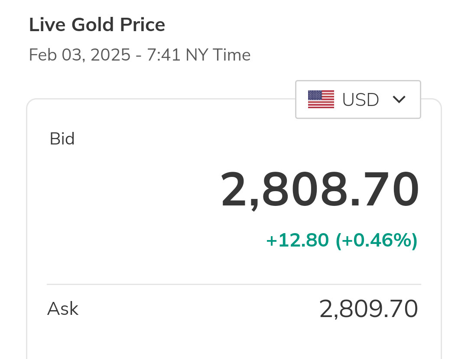The height and width of the screenshot is (359, 468).
Task: Click the 7:41 NY Time text
Action: coord(198,55)
